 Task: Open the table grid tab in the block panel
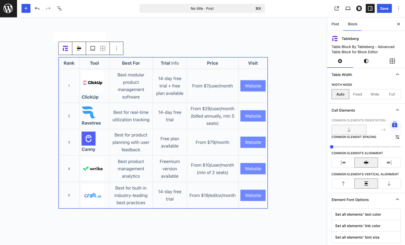point(392,61)
